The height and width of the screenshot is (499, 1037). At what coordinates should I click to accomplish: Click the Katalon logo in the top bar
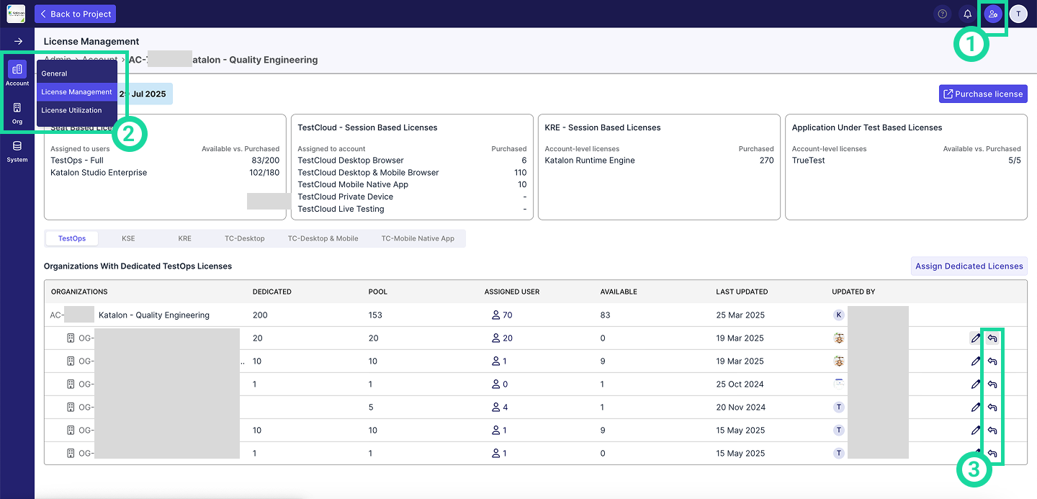[16, 14]
